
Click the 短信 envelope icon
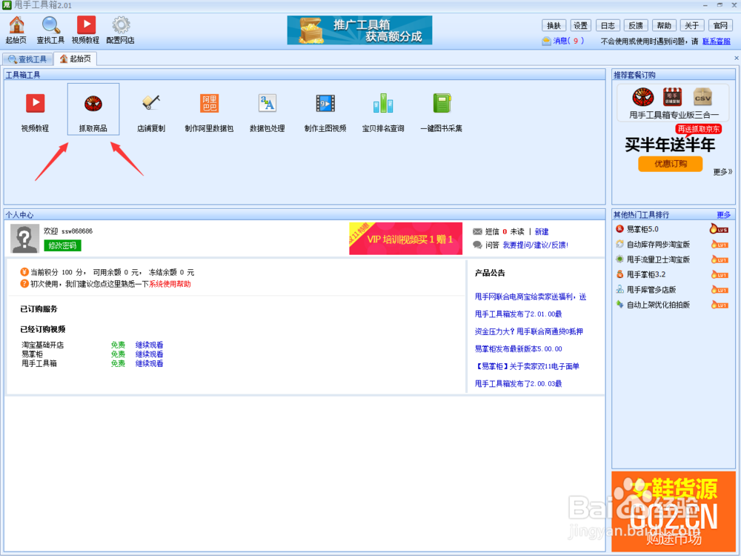pyautogui.click(x=477, y=231)
